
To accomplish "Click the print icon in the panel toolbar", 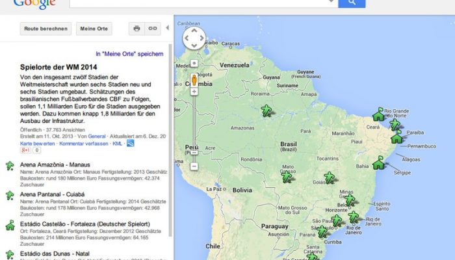I will click(x=136, y=29).
